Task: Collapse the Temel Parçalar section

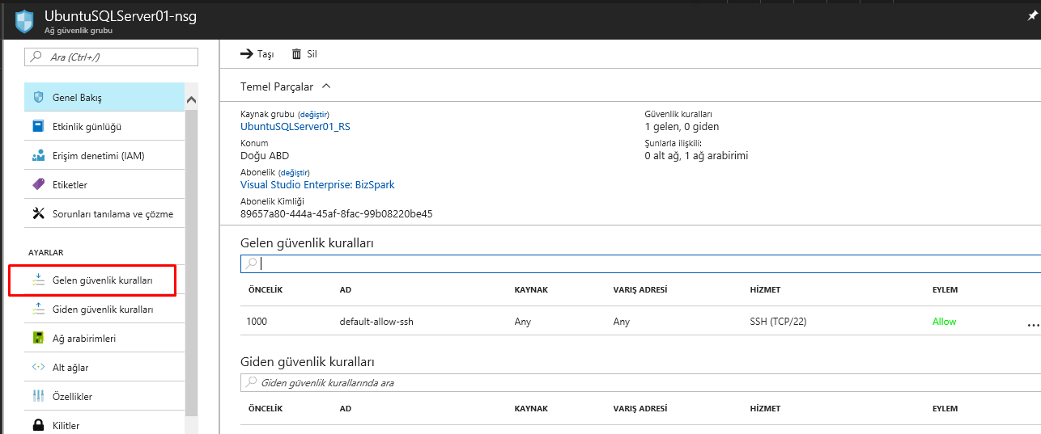Action: [326, 86]
